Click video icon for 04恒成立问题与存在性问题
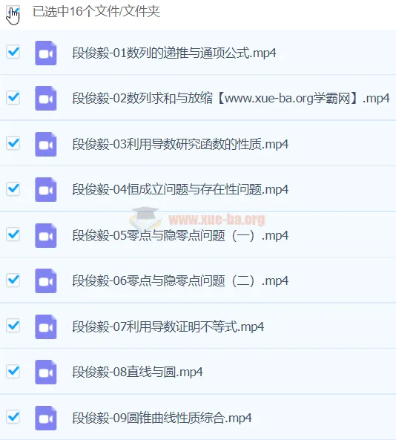 coord(46,190)
